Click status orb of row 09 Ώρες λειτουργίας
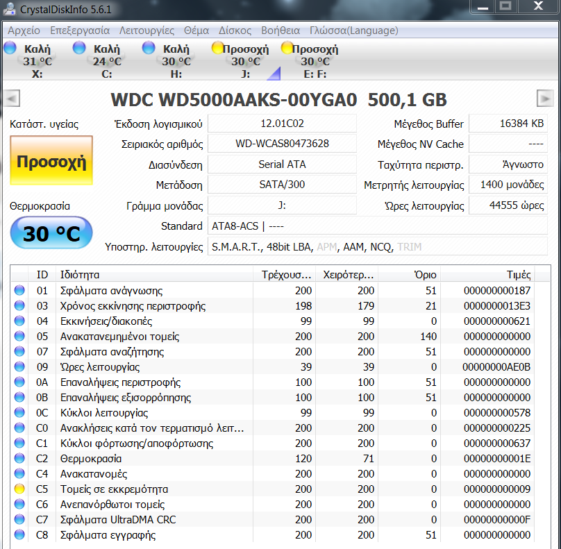 (19, 366)
